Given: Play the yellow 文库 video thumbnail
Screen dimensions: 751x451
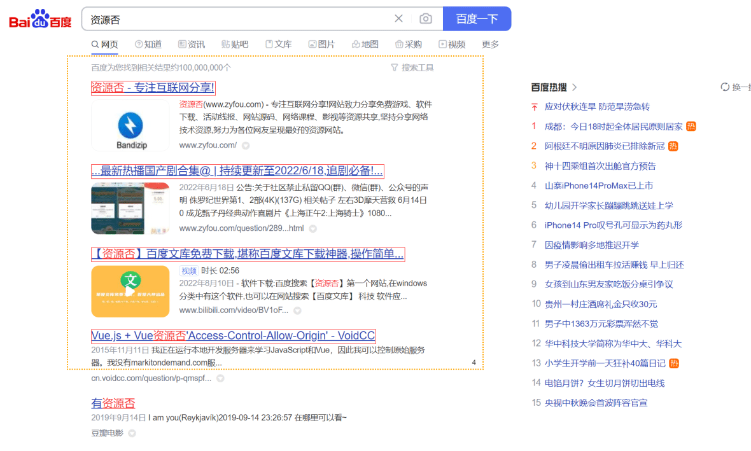Looking at the screenshot, I should tap(130, 291).
